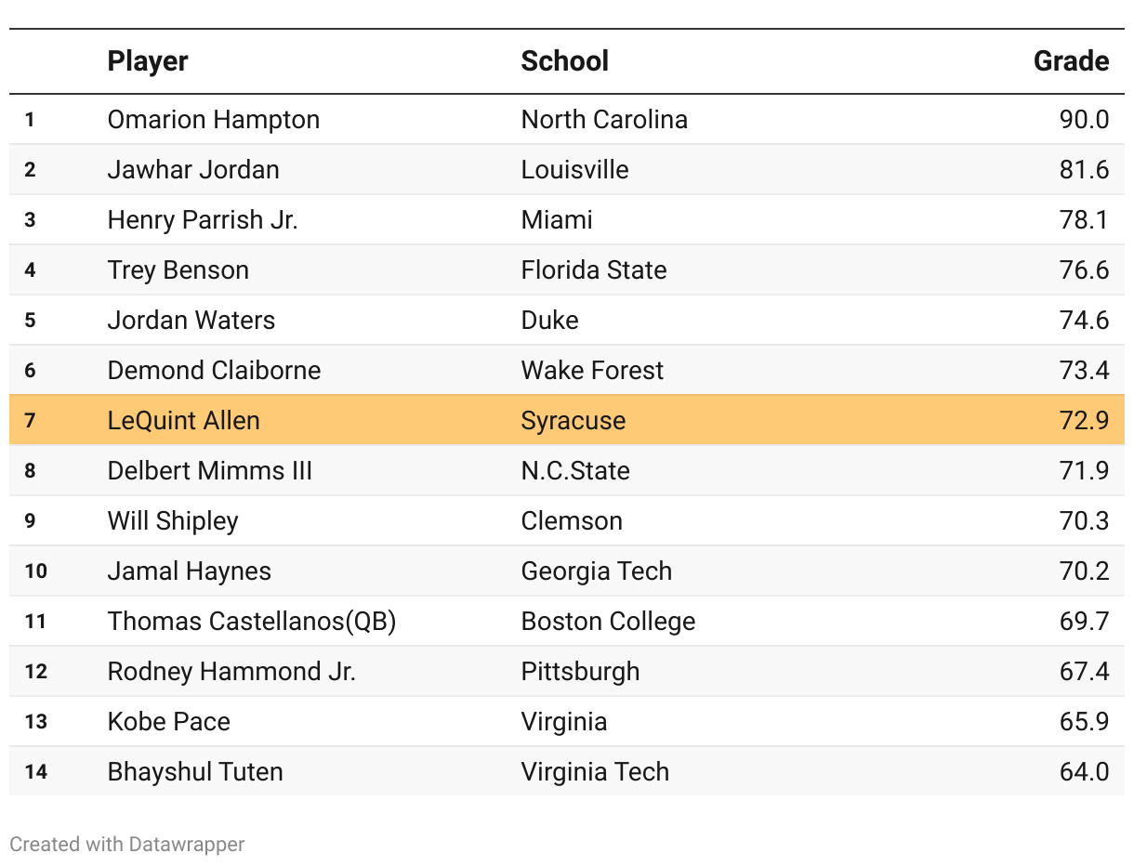Click the Player column header
The image size is (1134, 866).
(x=148, y=61)
